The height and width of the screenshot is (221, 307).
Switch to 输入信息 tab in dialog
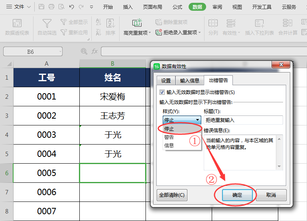[189, 80]
